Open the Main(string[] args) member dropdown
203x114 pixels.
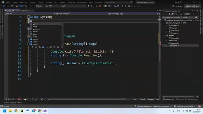(133, 14)
